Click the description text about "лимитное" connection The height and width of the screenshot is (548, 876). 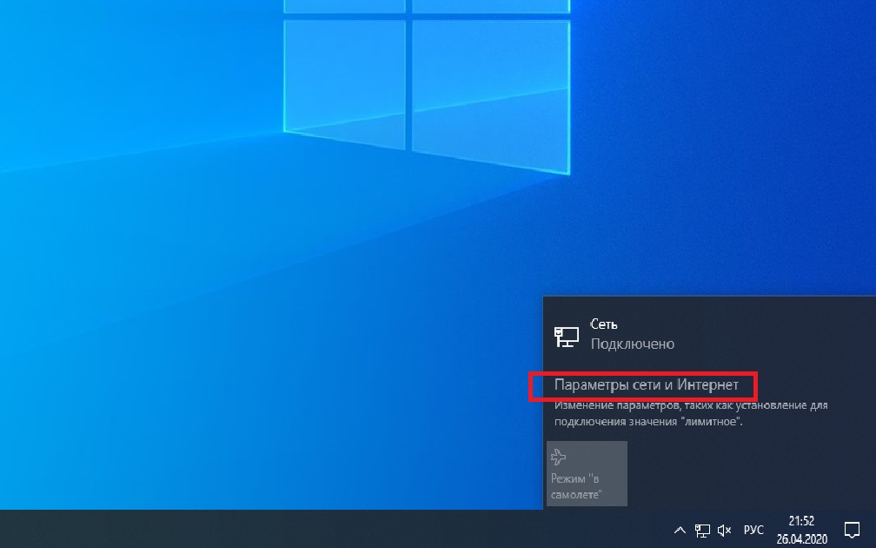pyautogui.click(x=691, y=413)
